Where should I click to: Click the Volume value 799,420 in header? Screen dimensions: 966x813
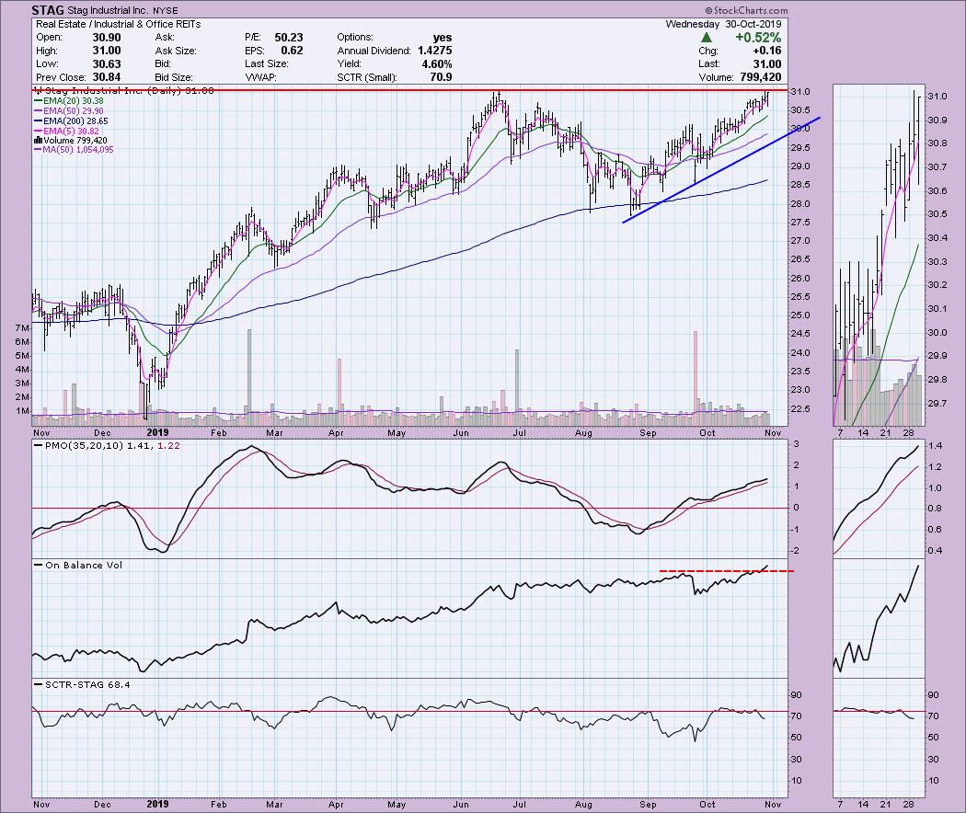[x=761, y=77]
